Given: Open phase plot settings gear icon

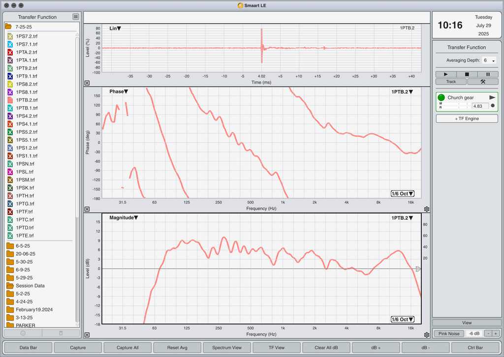Looking at the screenshot, I should click(x=427, y=209).
